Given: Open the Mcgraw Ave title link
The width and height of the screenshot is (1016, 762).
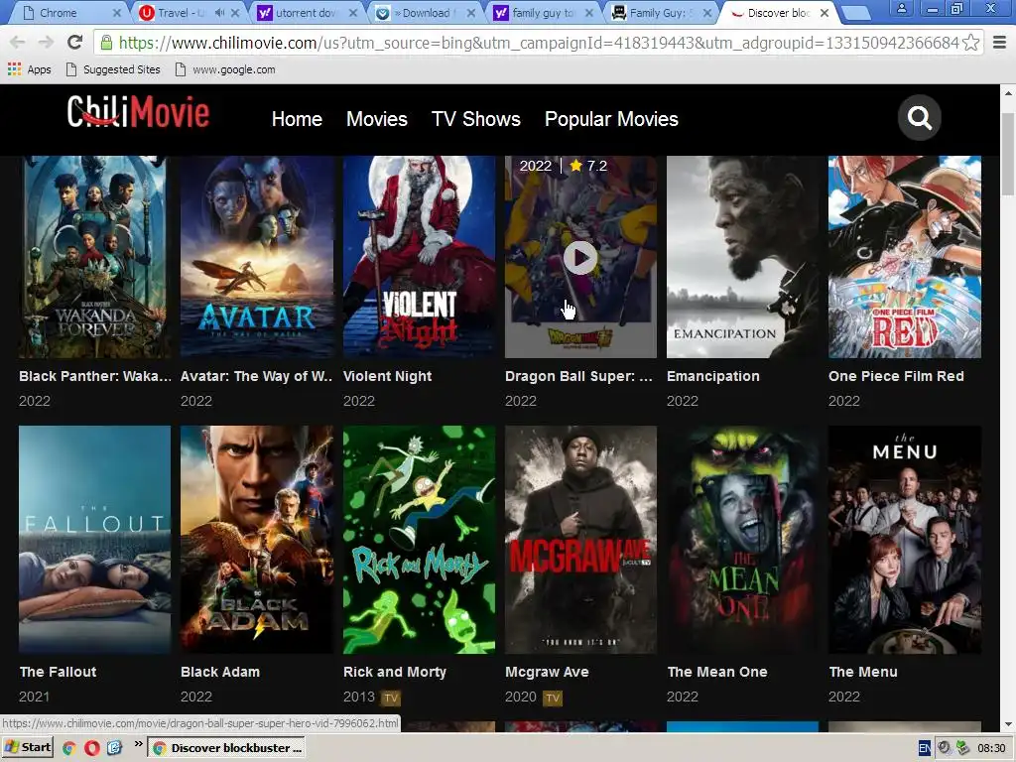Looking at the screenshot, I should 547,672.
